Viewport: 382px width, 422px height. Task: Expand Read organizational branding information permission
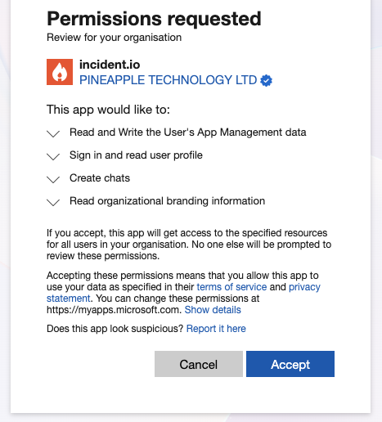pos(53,202)
